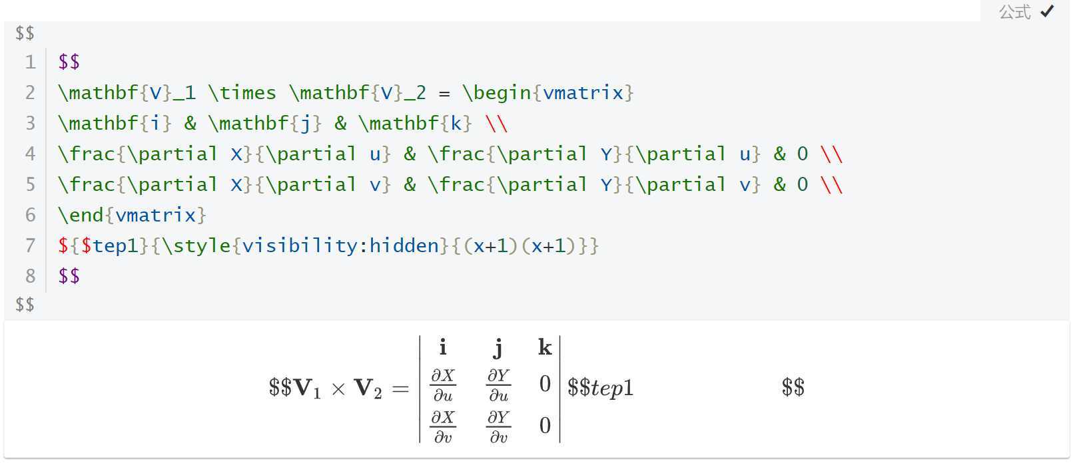1075x463 pixels.
Task: Place cursor on \begin{vmatrix} text
Action: click(548, 92)
